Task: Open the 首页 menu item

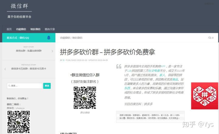Action: [x=9, y=29]
